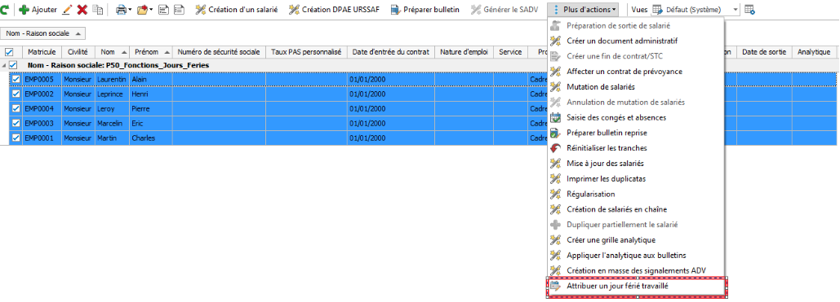The height and width of the screenshot is (302, 840).
Task: Select Régularisation menu entry
Action: [x=635, y=194]
